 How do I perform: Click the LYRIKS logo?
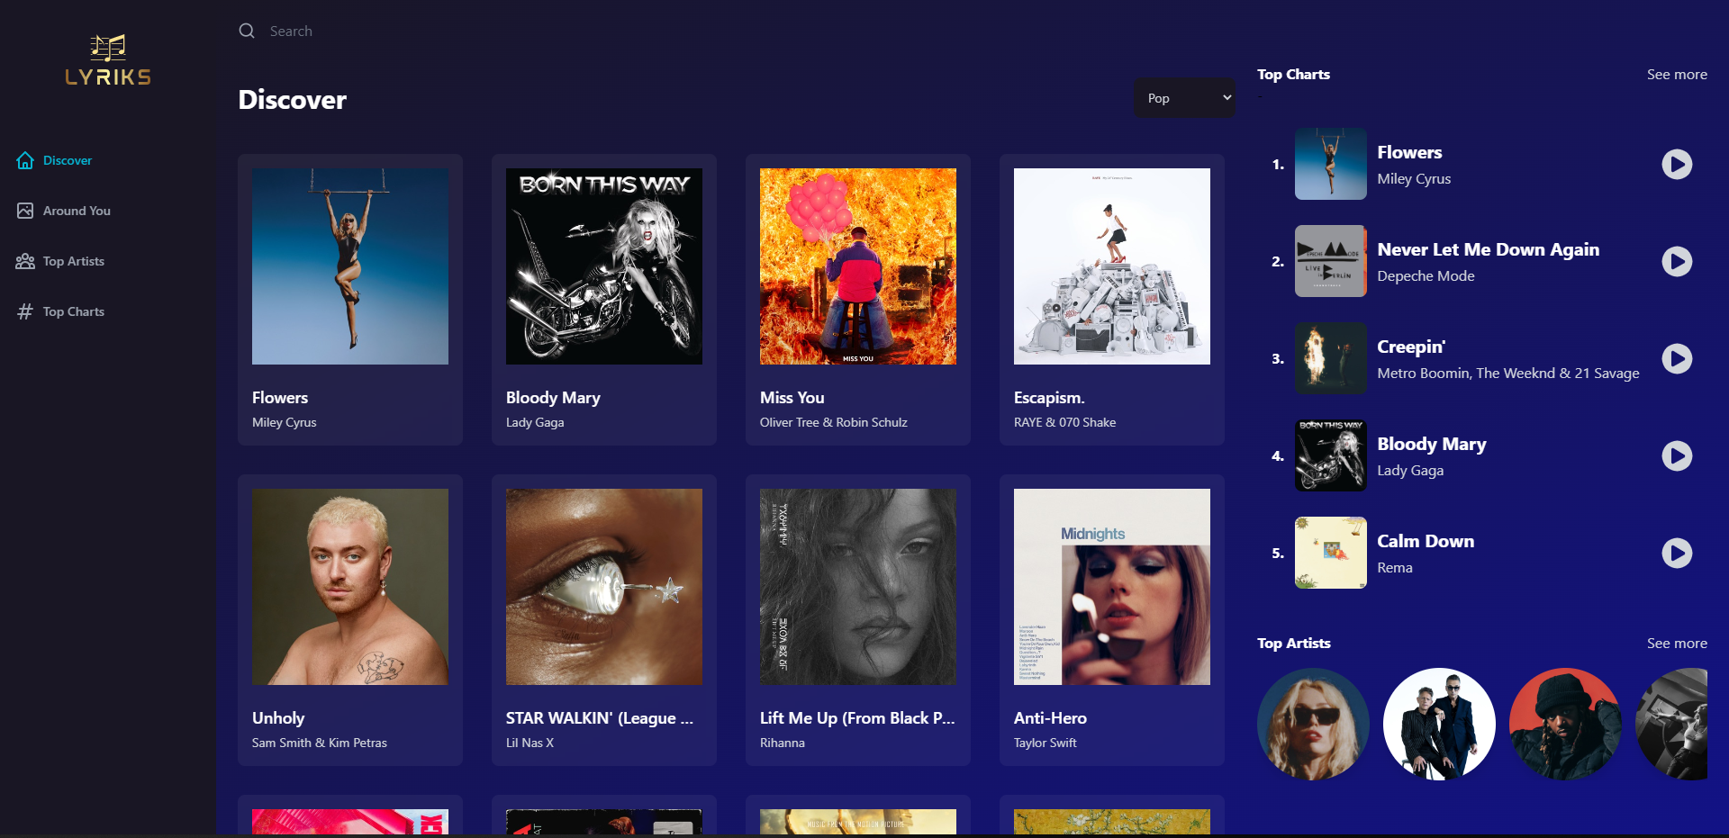pos(107,59)
